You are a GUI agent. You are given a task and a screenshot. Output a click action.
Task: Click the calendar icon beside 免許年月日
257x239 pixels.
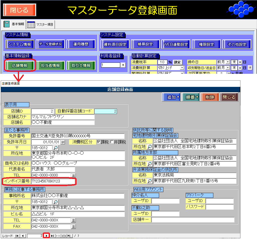[x=63, y=142]
